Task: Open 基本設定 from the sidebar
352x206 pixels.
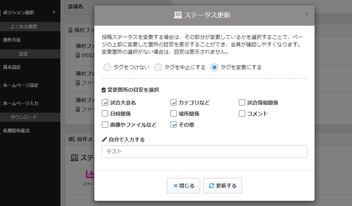Action: [x=12, y=67]
